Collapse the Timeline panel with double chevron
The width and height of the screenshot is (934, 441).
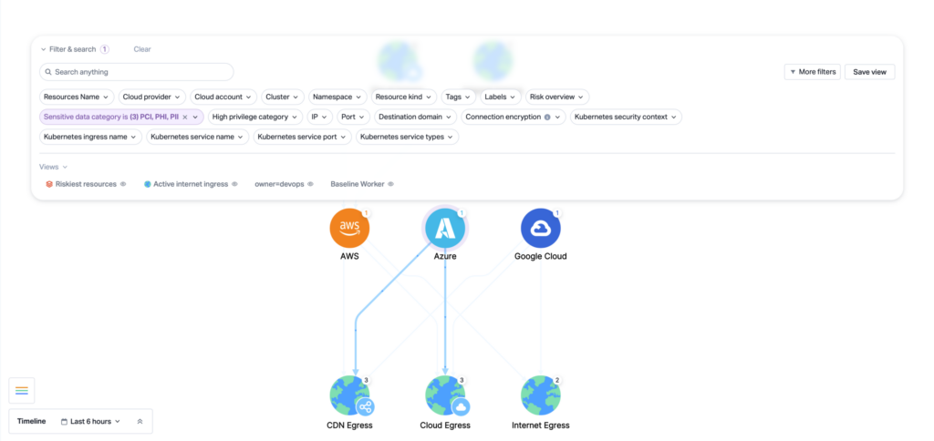point(140,421)
